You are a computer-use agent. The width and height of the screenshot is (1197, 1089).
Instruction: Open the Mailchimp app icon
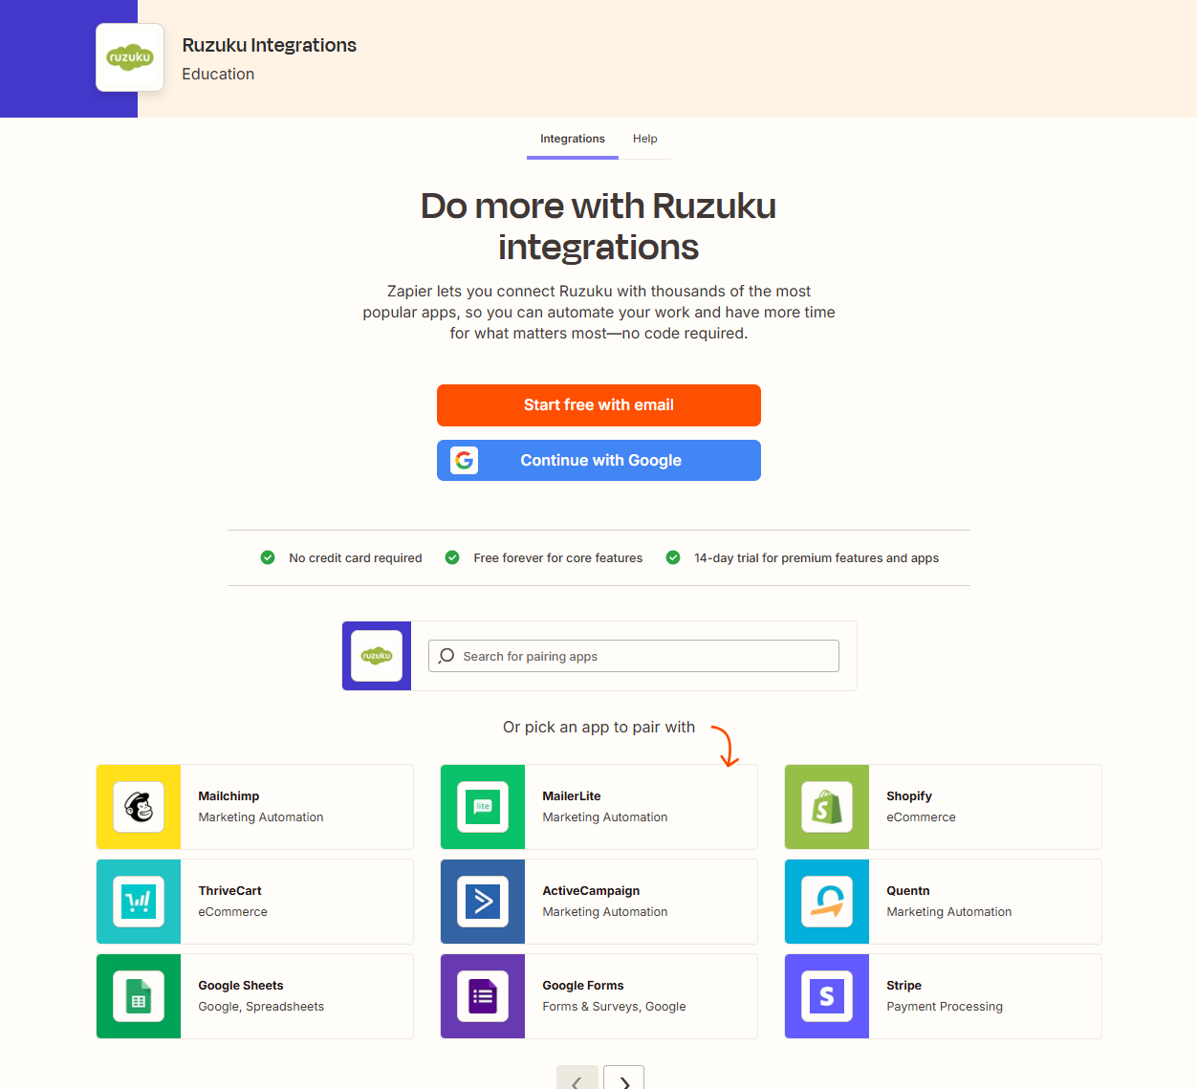[x=139, y=807]
